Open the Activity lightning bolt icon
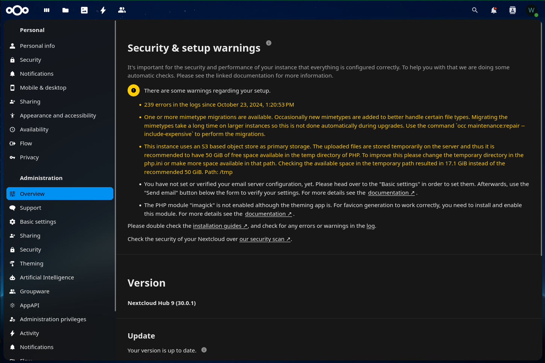 coord(103,10)
